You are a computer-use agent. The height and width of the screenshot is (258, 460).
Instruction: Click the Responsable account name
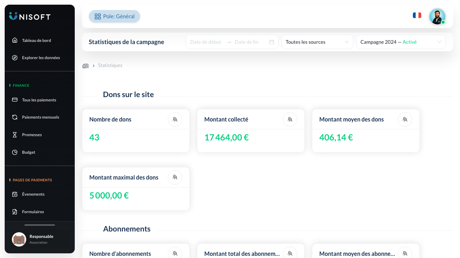pyautogui.click(x=41, y=236)
